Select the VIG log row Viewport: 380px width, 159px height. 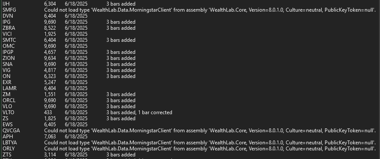(x=190, y=70)
